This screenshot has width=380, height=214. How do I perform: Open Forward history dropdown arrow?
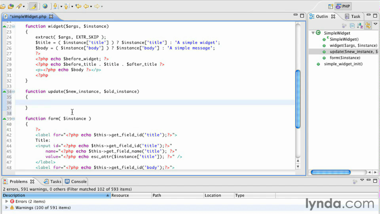tap(102, 7)
